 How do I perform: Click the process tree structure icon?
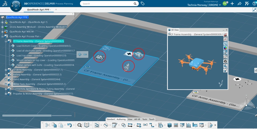click(x=97, y=125)
